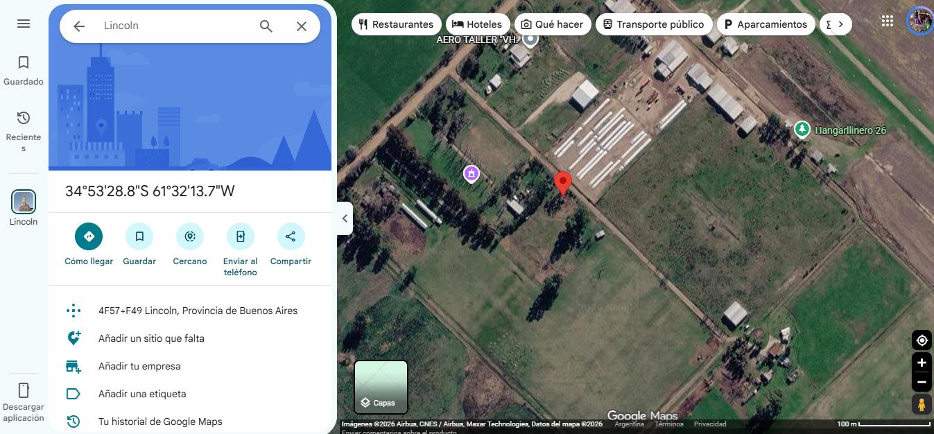Click the Lincoln search input field
This screenshot has height=434, width=934.
click(173, 26)
